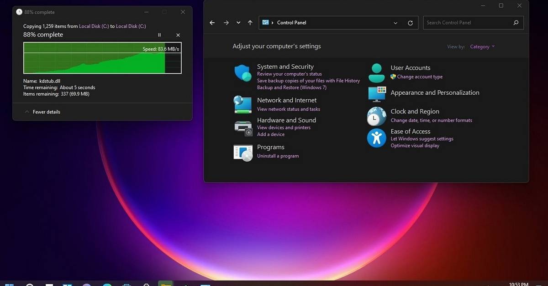This screenshot has height=286, width=548.
Task: Click Uninstall a program link
Action: pyautogui.click(x=278, y=156)
